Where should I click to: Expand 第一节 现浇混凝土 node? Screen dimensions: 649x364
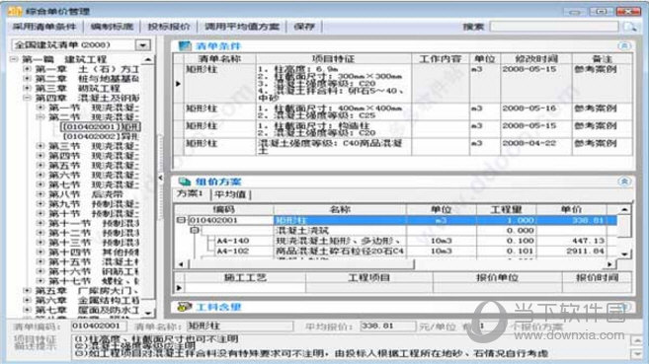tap(41, 108)
